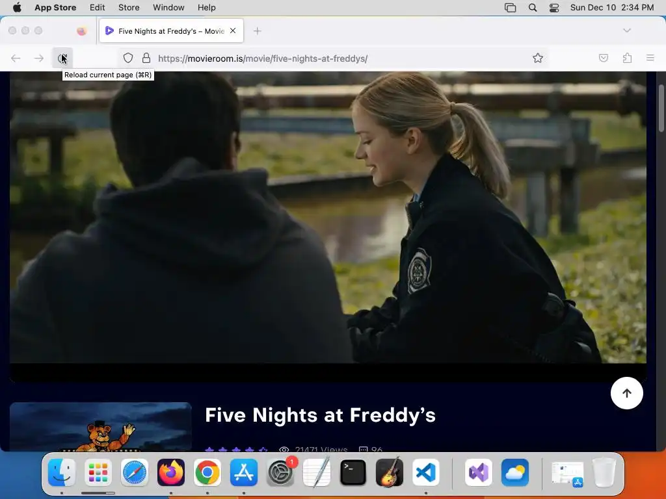Launch Visual Studio from the Dock

479,472
